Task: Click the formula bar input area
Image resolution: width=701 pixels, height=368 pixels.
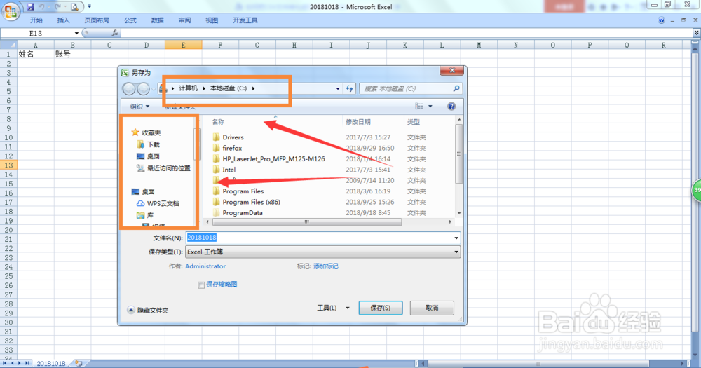Action: pyautogui.click(x=406, y=33)
